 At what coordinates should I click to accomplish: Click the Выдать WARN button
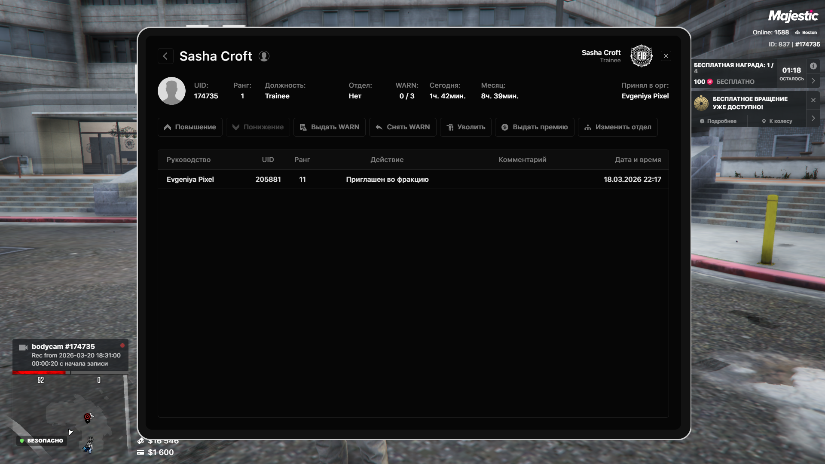pos(329,127)
